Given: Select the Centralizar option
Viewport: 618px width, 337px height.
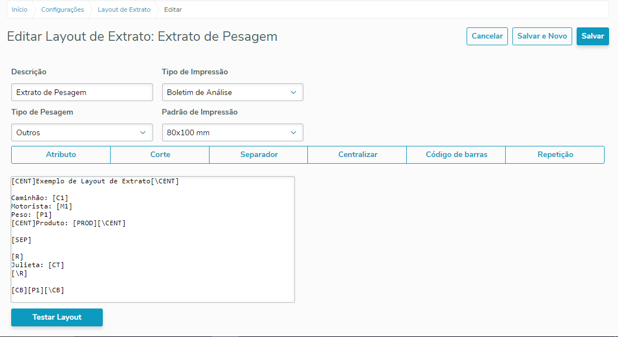Looking at the screenshot, I should 358,155.
